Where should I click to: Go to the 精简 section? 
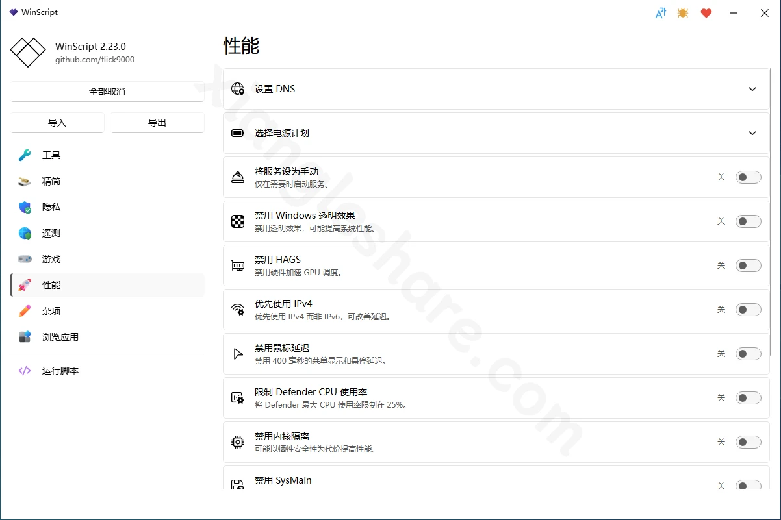pos(107,181)
